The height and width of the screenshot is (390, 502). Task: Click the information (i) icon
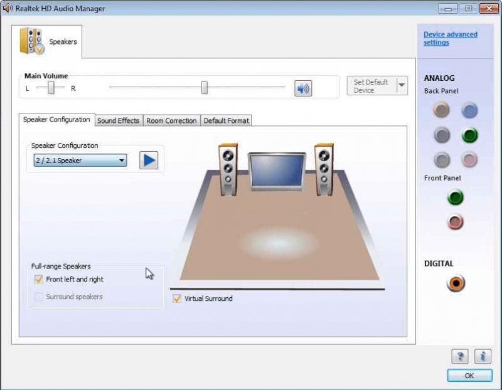482,356
